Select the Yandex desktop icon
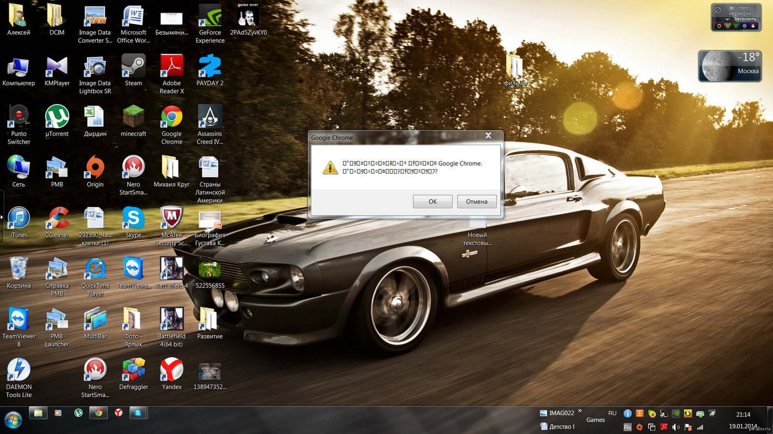 pos(172,374)
